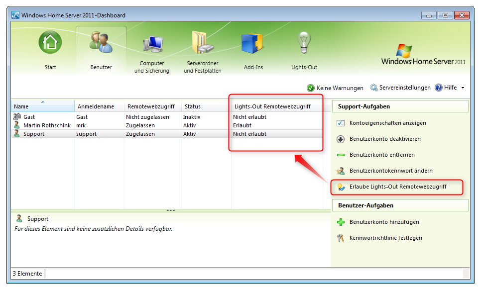
Task: Choose Erlaube Lights-Out Remotewebzugriff task
Action: click(x=398, y=187)
